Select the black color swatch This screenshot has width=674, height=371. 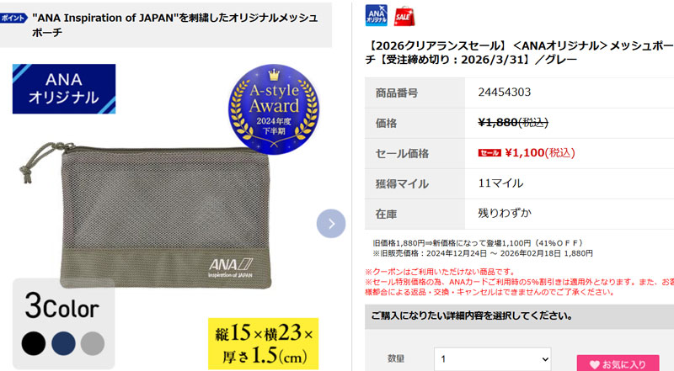(34, 343)
